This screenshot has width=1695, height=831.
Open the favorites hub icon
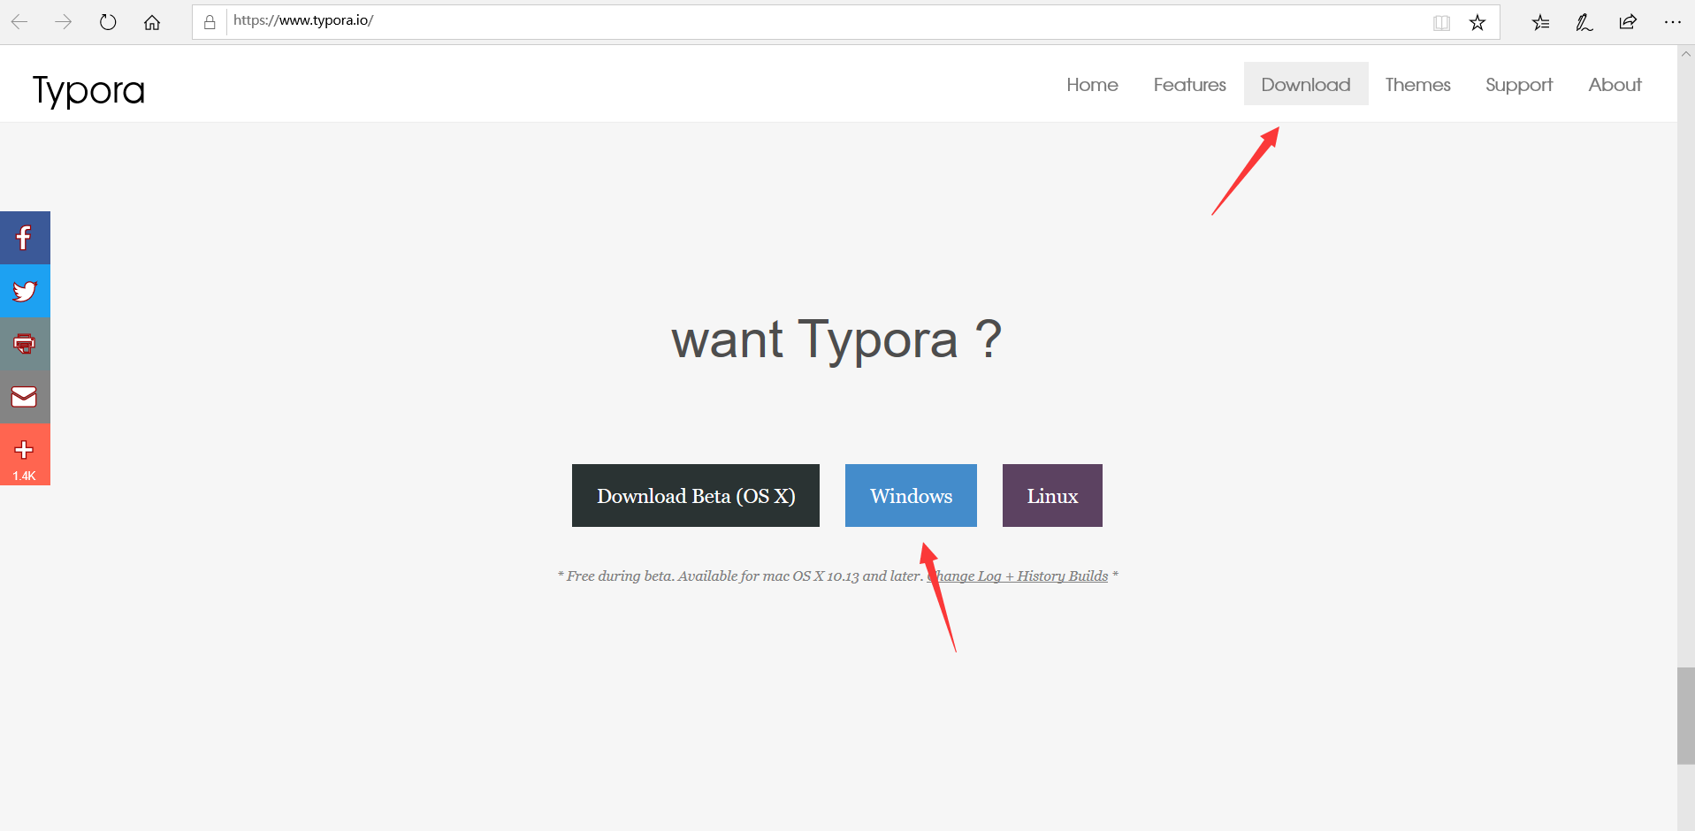[x=1540, y=23]
